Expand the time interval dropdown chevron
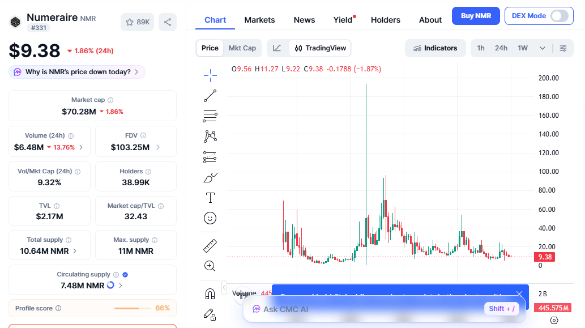The height and width of the screenshot is (328, 585). (x=543, y=48)
